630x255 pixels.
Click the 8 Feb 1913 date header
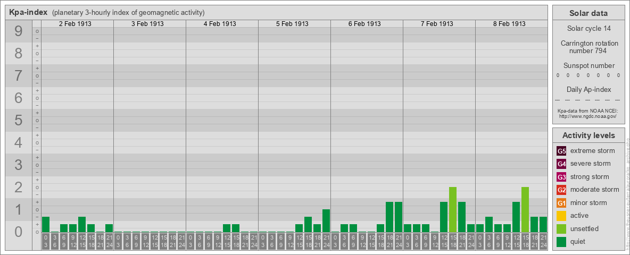click(509, 24)
